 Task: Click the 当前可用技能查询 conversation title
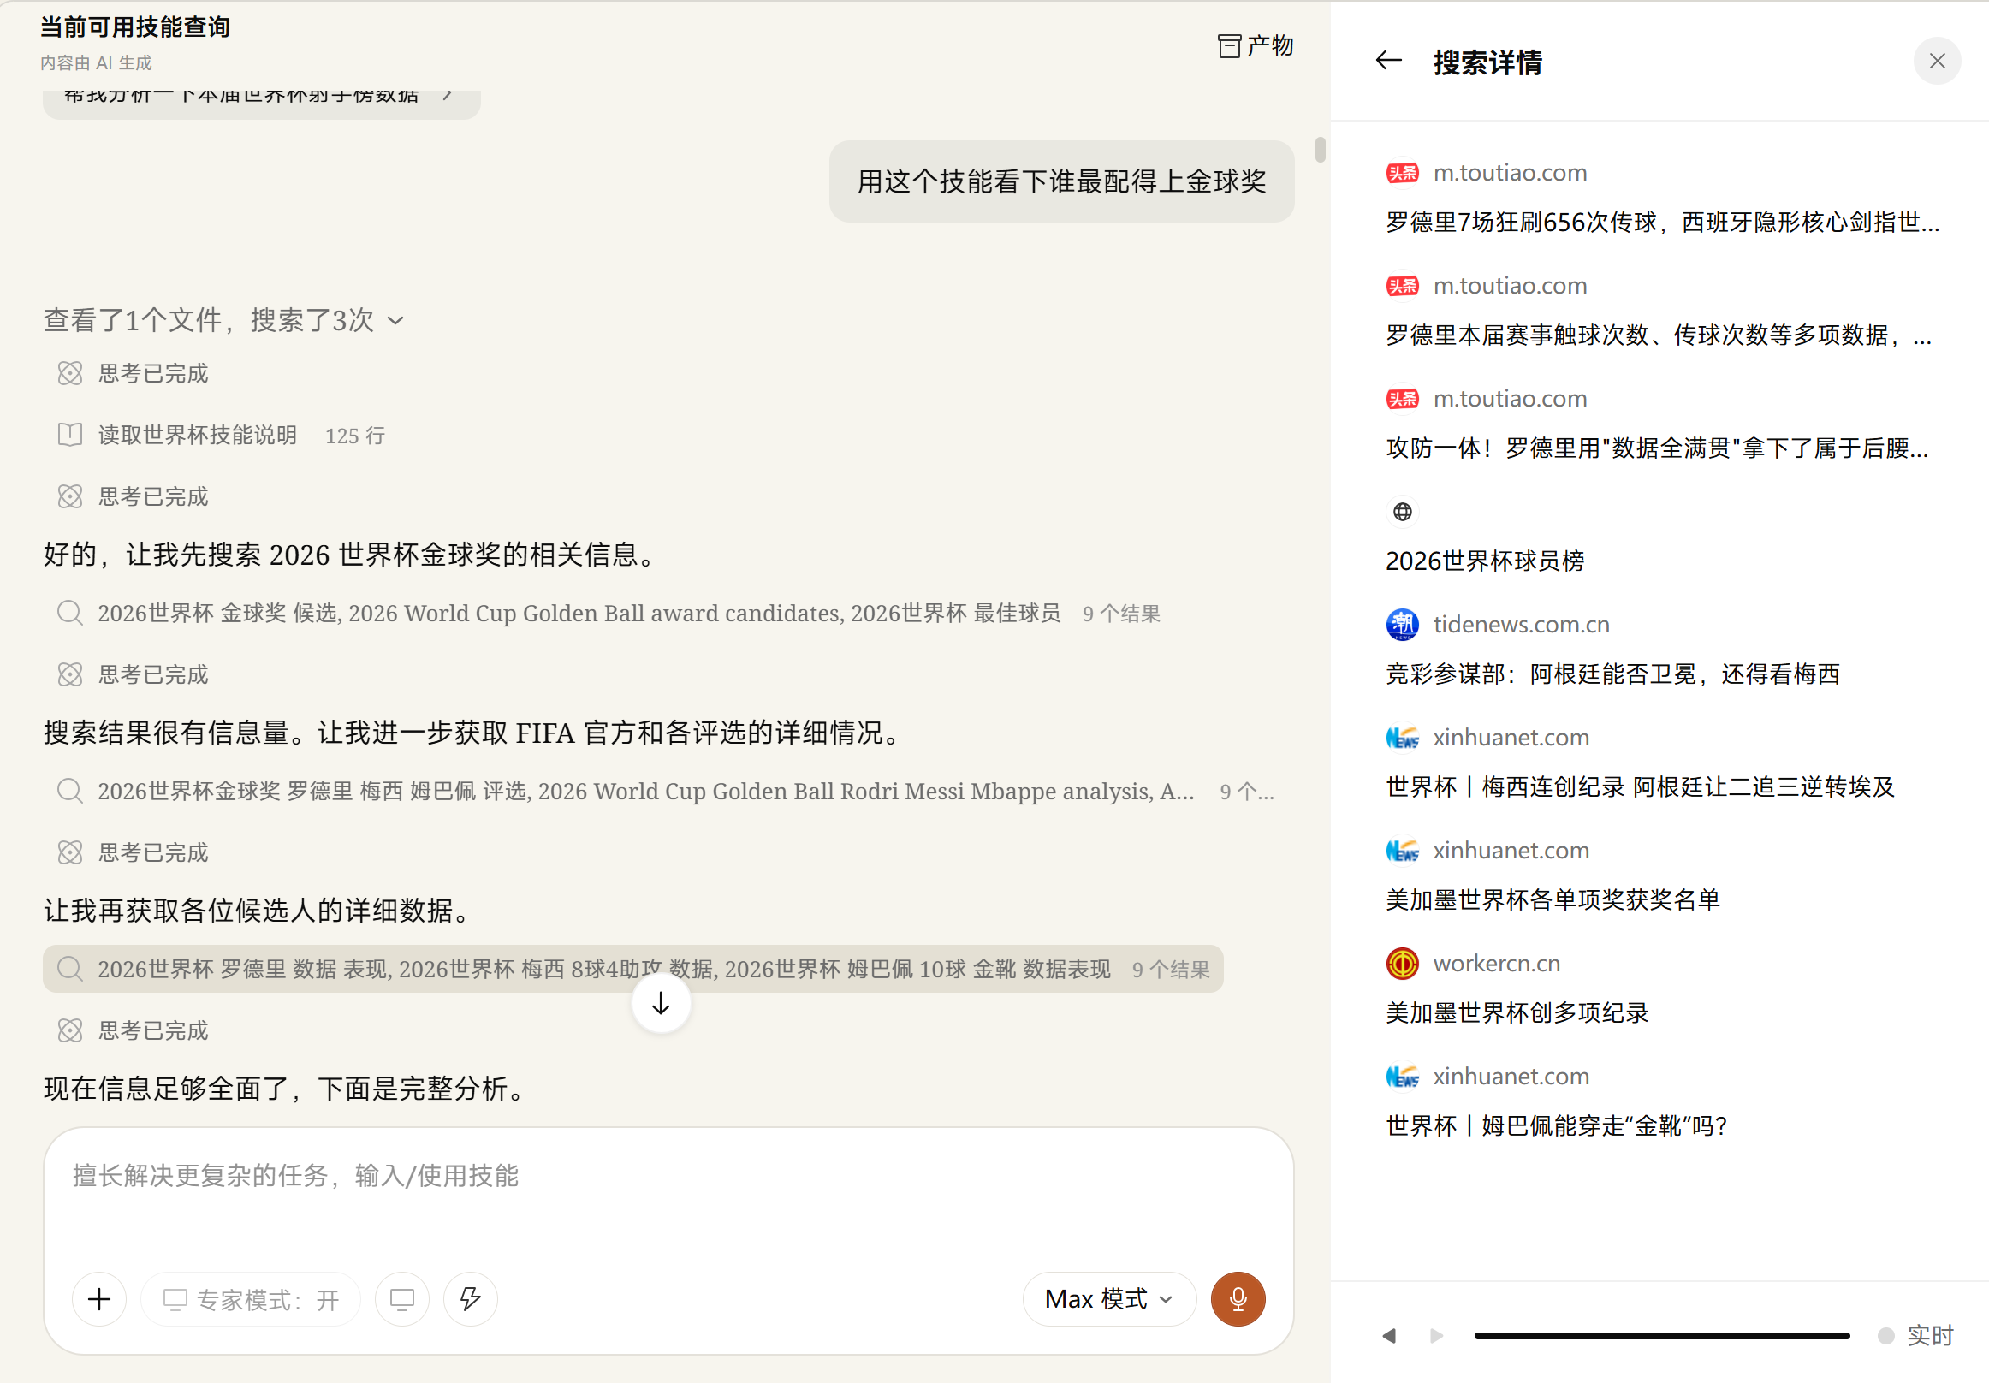click(x=135, y=27)
